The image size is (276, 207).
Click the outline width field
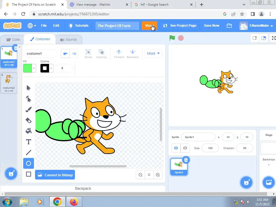coord(64,68)
